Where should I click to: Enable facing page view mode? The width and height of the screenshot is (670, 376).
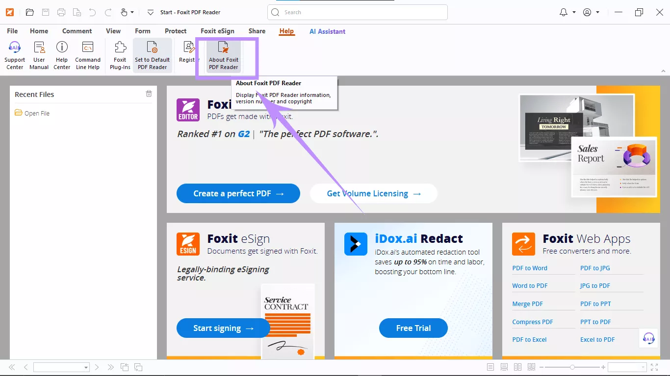tap(517, 367)
